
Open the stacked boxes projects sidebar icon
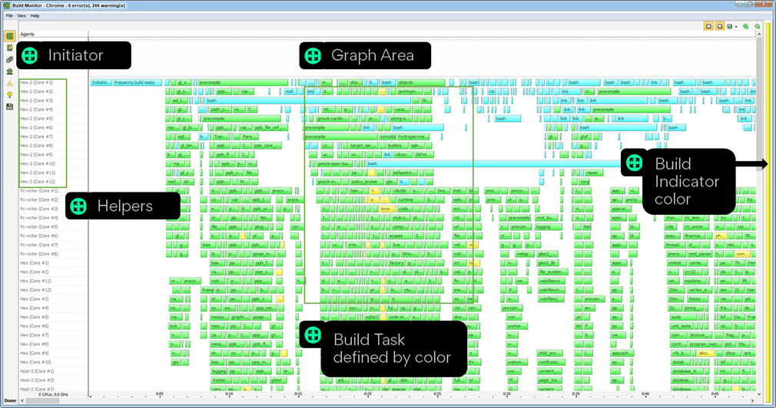click(x=9, y=60)
